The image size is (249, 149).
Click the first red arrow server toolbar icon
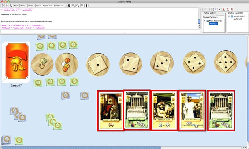[x=224, y=10]
